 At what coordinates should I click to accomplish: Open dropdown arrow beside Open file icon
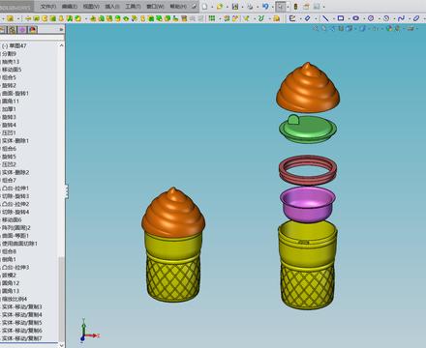tap(228, 7)
